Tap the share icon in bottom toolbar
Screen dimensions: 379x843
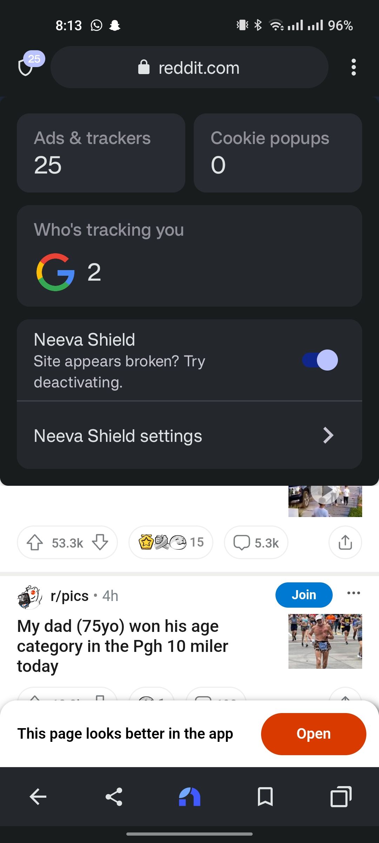pyautogui.click(x=114, y=796)
